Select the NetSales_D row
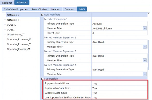The width and height of the screenshot is (152, 100). pos(23,15)
